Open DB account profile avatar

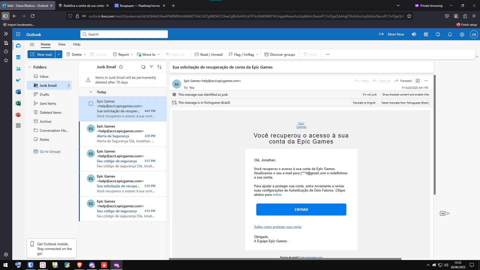[474, 34]
